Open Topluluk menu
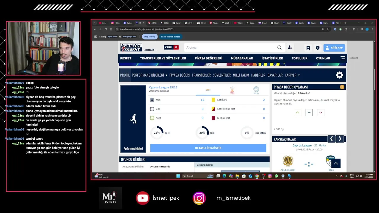The image size is (379, 213). coord(300,58)
